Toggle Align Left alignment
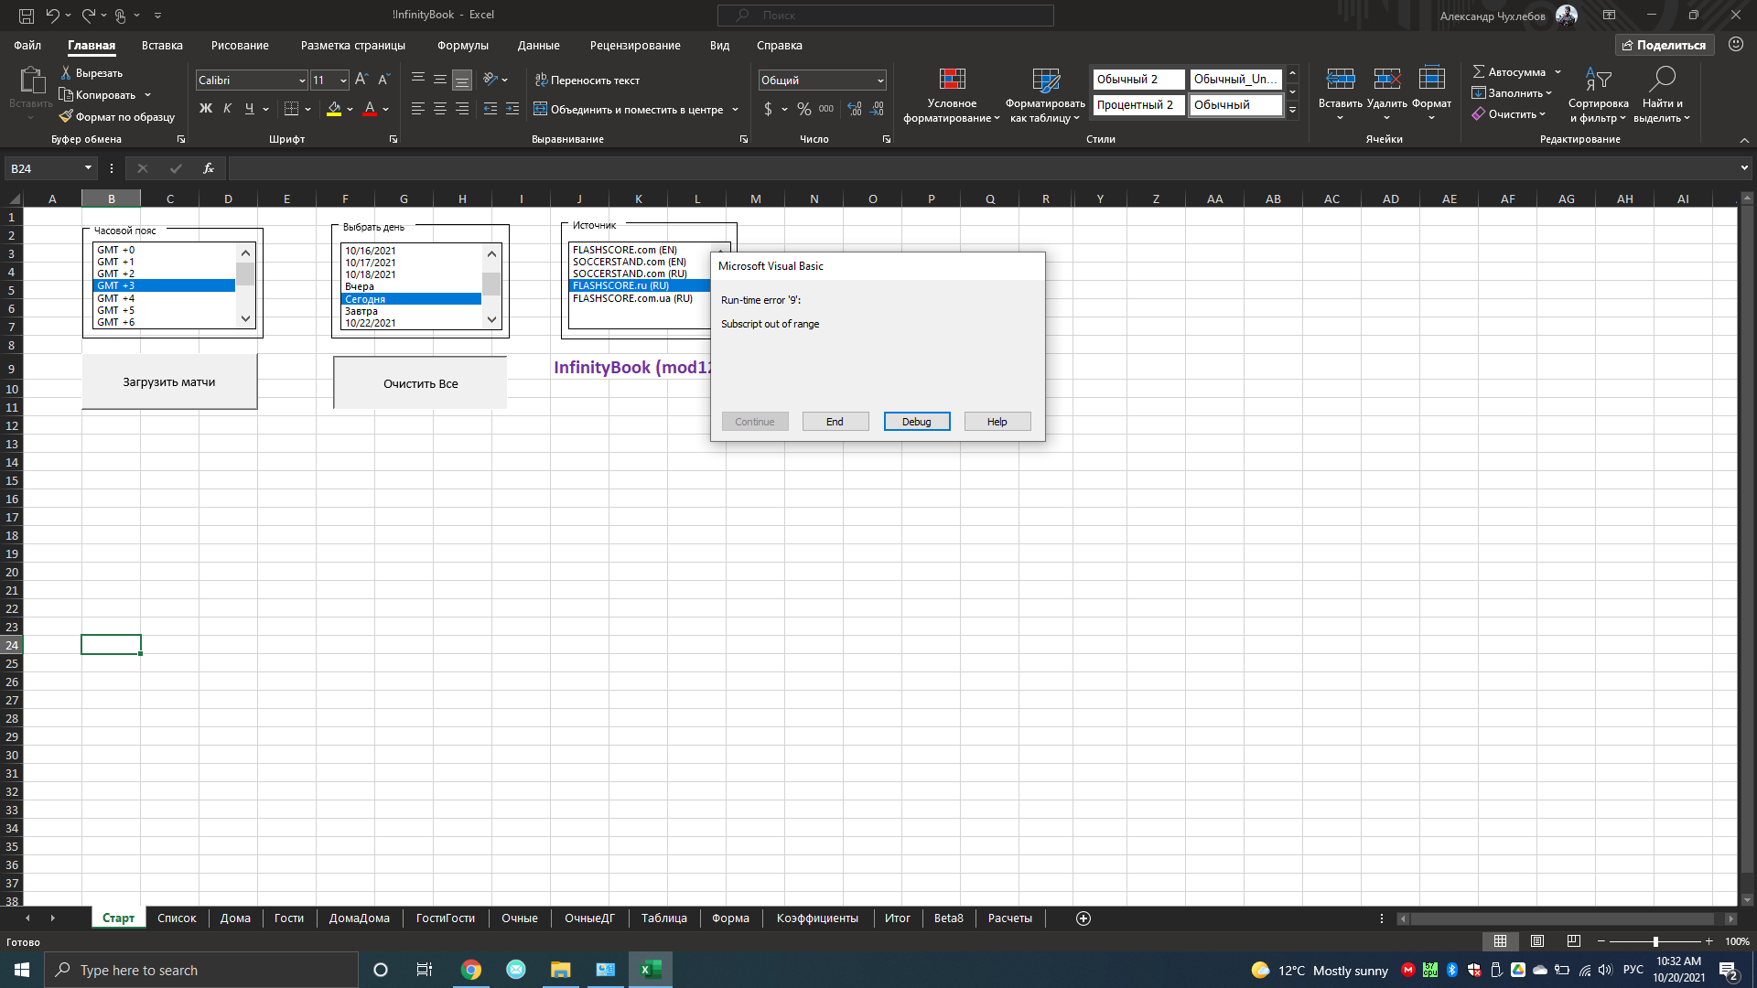 (x=418, y=109)
